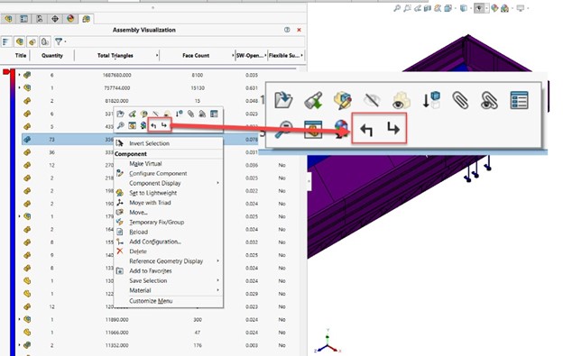The height and width of the screenshot is (356, 563).
Task: Click the Hide Components eye icon in enlarged toolbar
Action: (x=371, y=100)
